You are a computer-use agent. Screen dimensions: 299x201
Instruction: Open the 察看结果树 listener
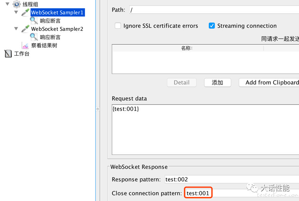(x=44, y=45)
